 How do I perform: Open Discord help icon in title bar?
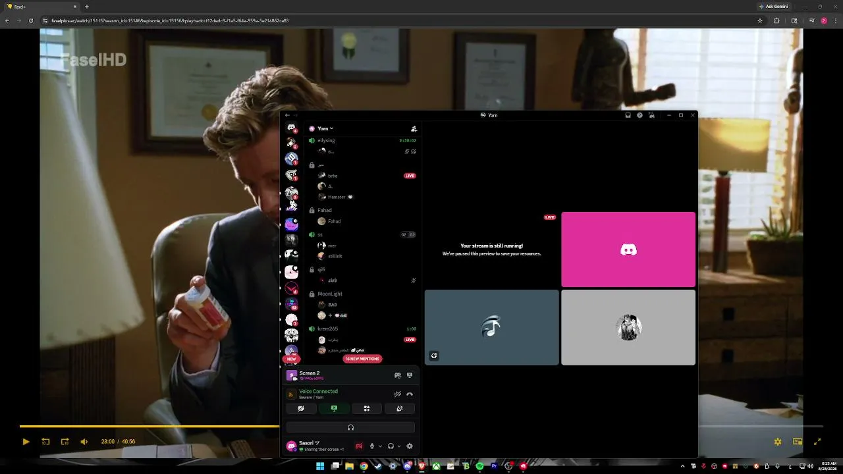pos(639,115)
